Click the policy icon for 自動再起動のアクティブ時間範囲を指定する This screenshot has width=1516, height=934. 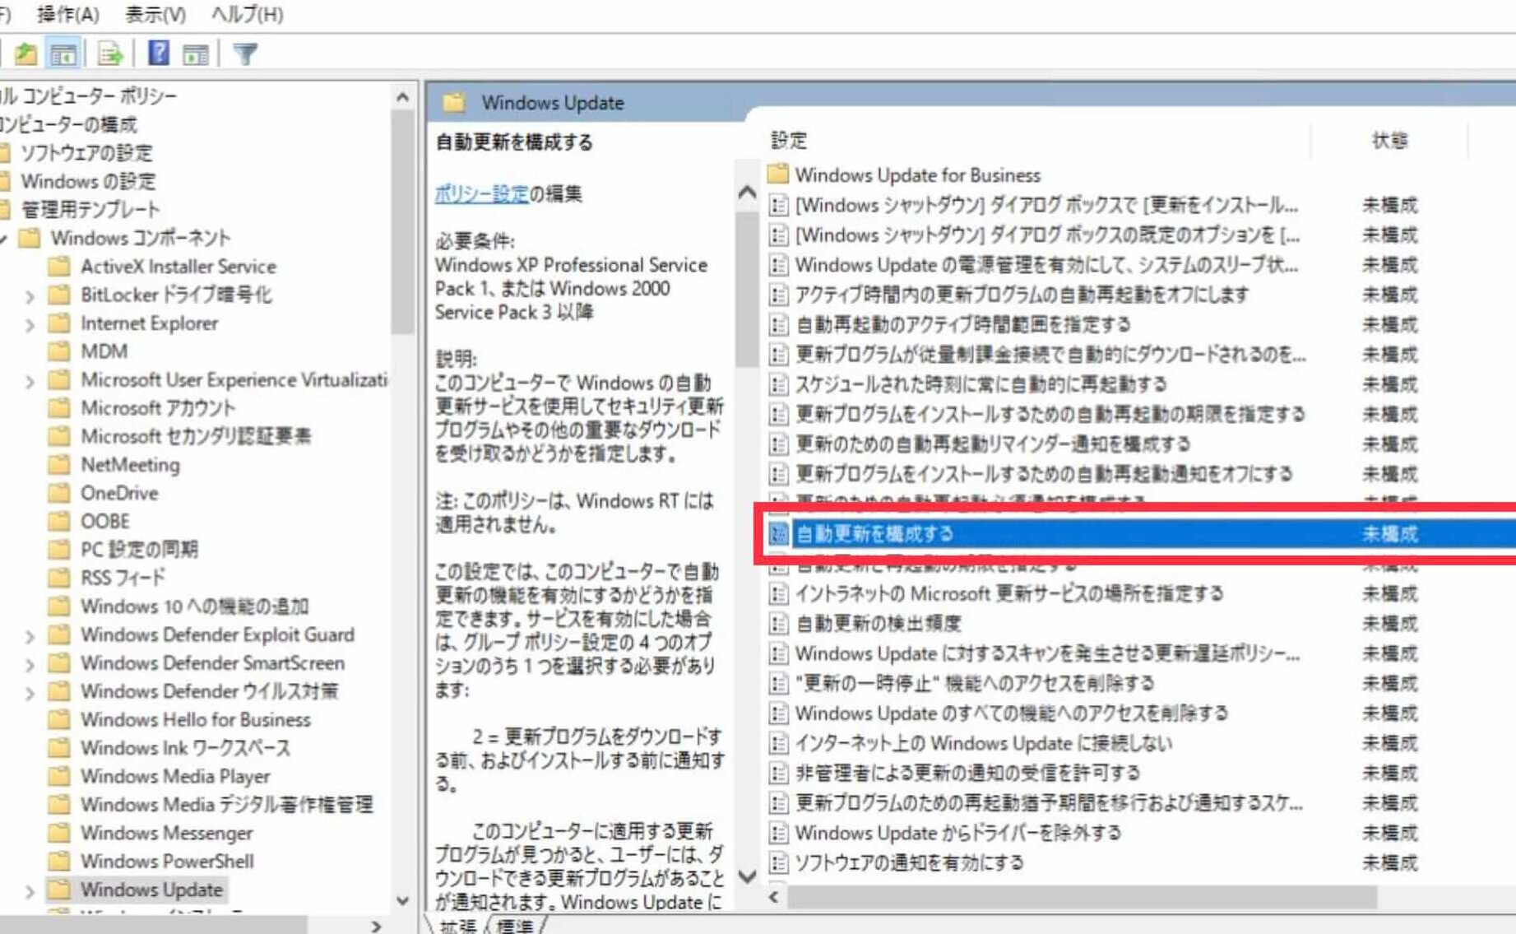point(778,324)
